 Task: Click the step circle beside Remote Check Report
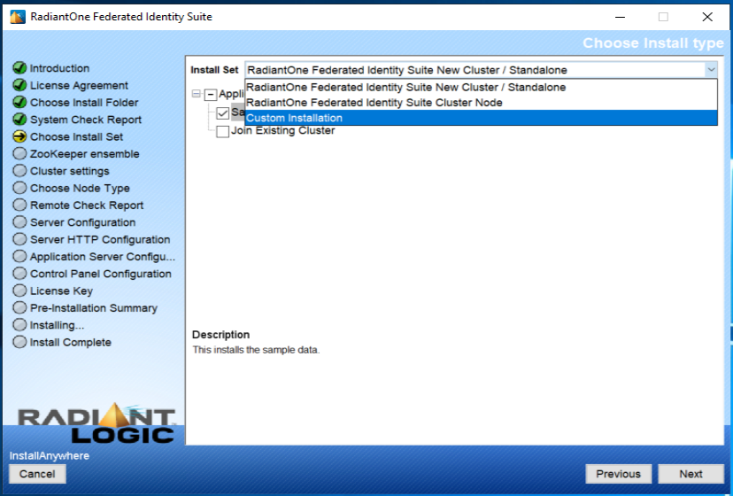pyautogui.click(x=19, y=205)
